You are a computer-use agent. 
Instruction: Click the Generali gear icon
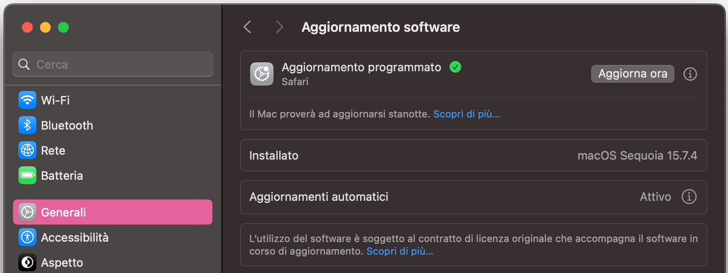[27, 212]
